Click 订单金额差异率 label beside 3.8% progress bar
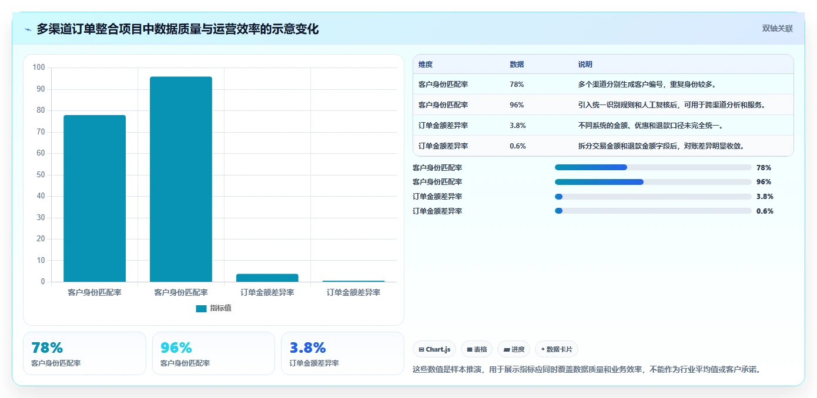The width and height of the screenshot is (817, 398). (437, 197)
